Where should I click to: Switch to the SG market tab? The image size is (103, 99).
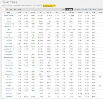pyautogui.click(x=4, y=9)
